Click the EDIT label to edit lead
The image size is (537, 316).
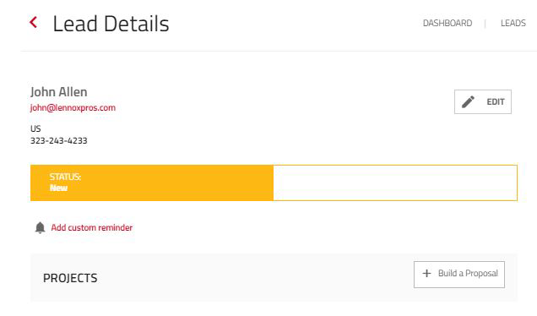pos(496,101)
